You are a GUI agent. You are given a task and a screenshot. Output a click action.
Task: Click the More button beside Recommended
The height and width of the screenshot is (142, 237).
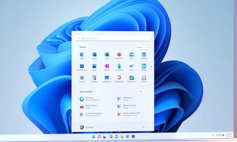(142, 91)
